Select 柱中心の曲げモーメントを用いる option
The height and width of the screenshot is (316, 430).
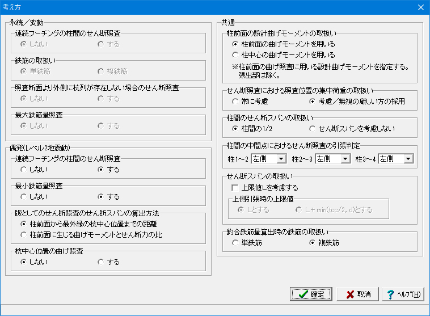click(284, 55)
